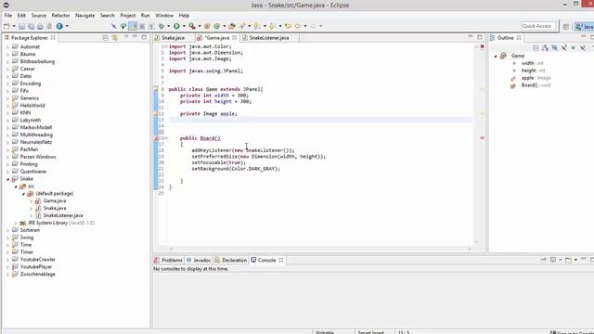Click the Back navigation yellow arrow
Image resolution: width=594 pixels, height=334 pixels.
click(x=298, y=26)
